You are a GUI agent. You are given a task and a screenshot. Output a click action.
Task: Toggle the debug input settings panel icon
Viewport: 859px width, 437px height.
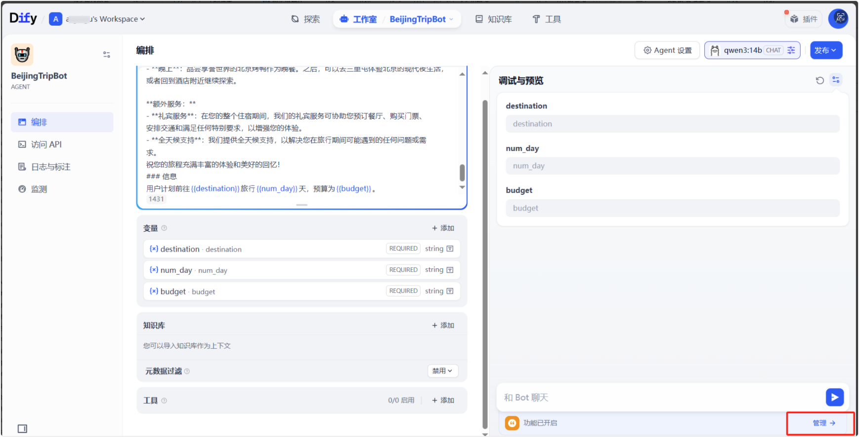click(836, 80)
